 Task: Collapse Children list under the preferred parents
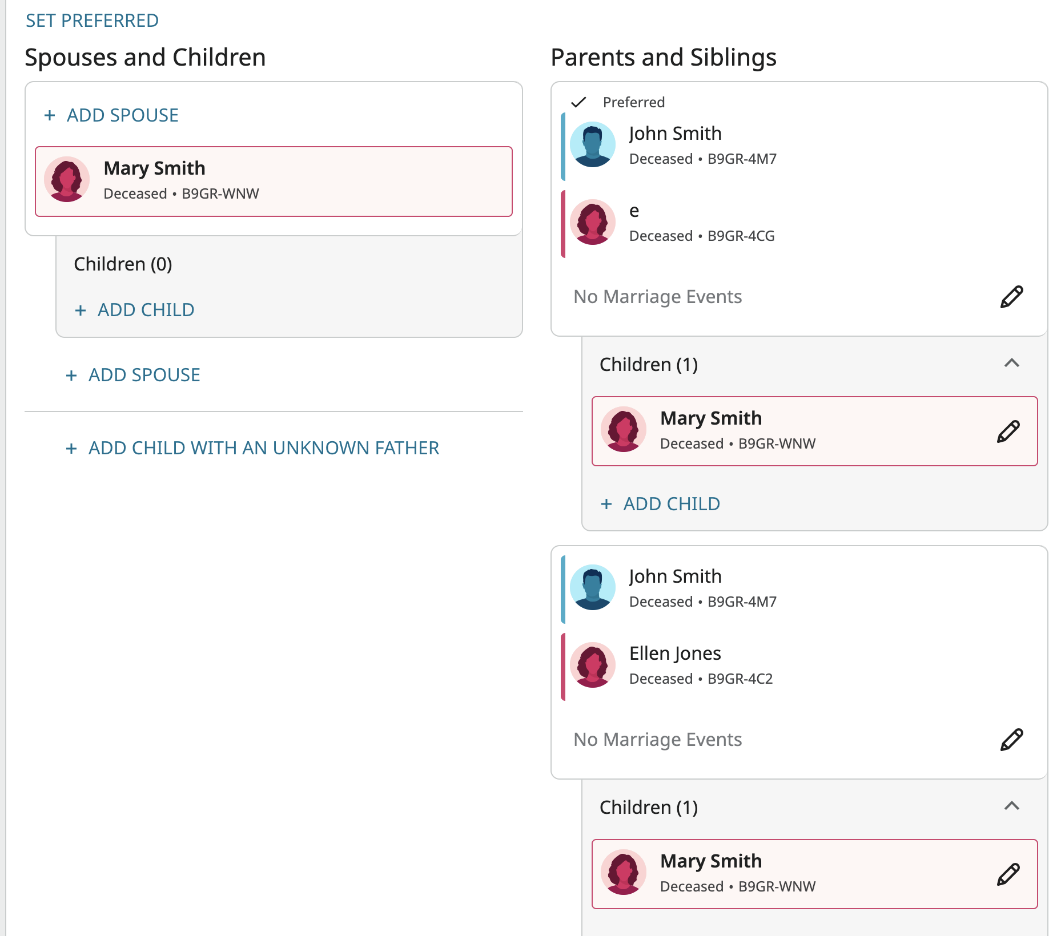pos(1011,364)
